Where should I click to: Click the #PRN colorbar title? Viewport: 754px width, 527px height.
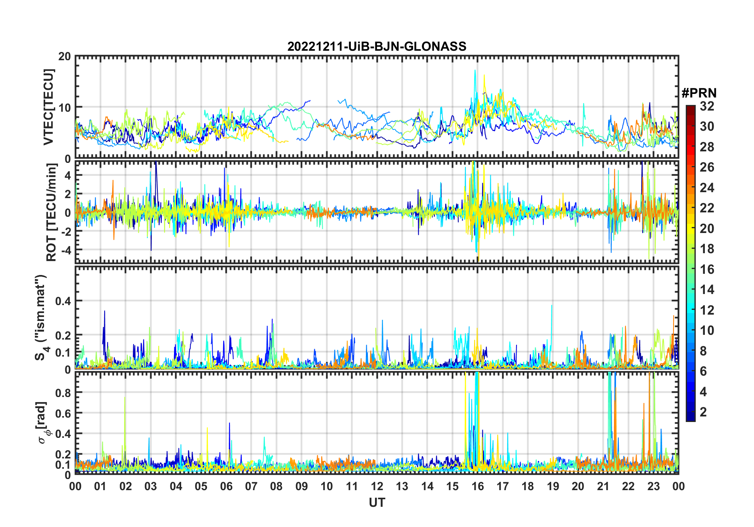pyautogui.click(x=699, y=93)
